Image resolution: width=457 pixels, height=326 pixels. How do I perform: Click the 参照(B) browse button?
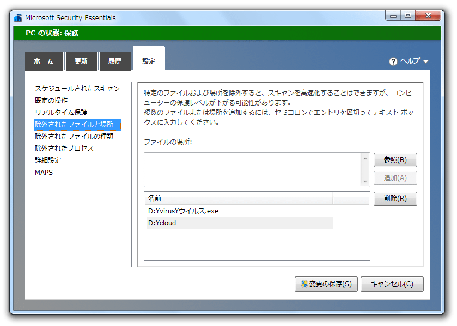pos(395,160)
